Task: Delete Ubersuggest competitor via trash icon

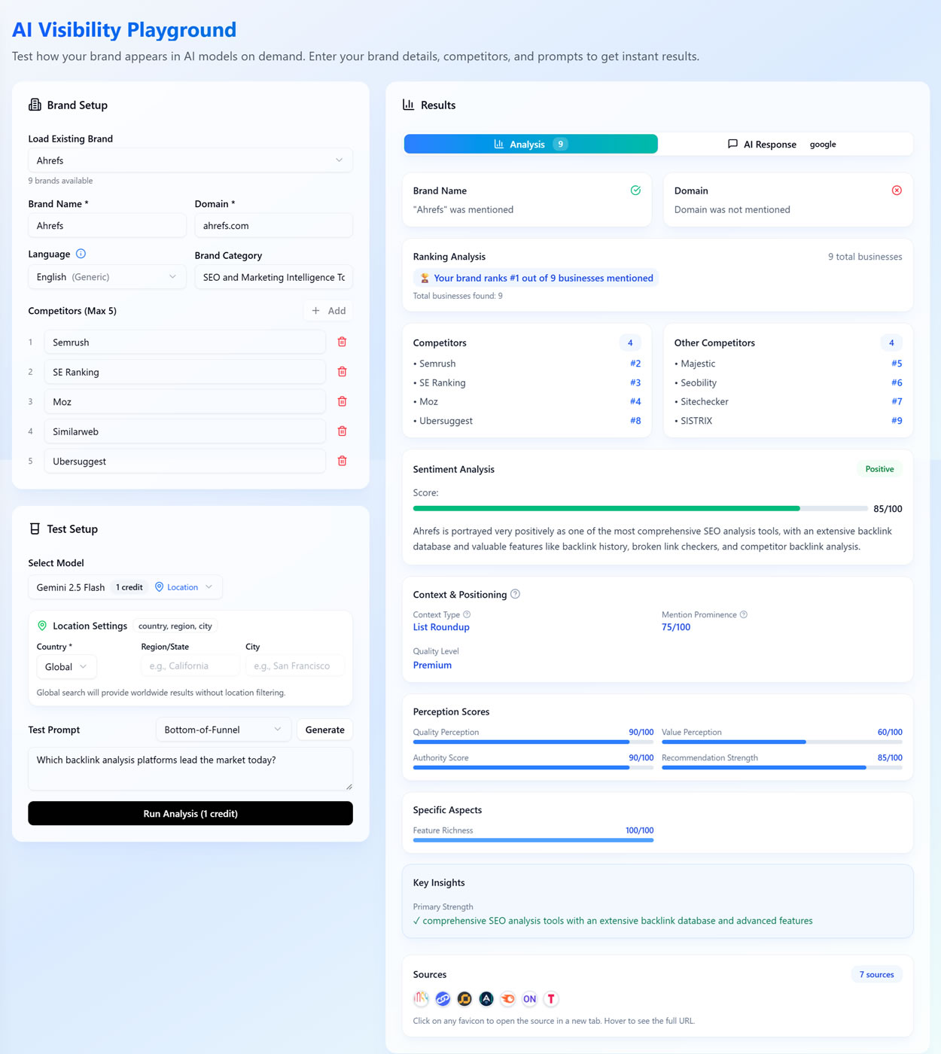Action: coord(342,461)
